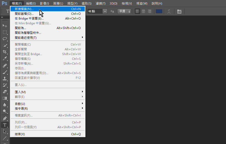Open the 濾鏡(T) menu
Image resolution: width=226 pixels, height=144 pixels.
(101, 3)
